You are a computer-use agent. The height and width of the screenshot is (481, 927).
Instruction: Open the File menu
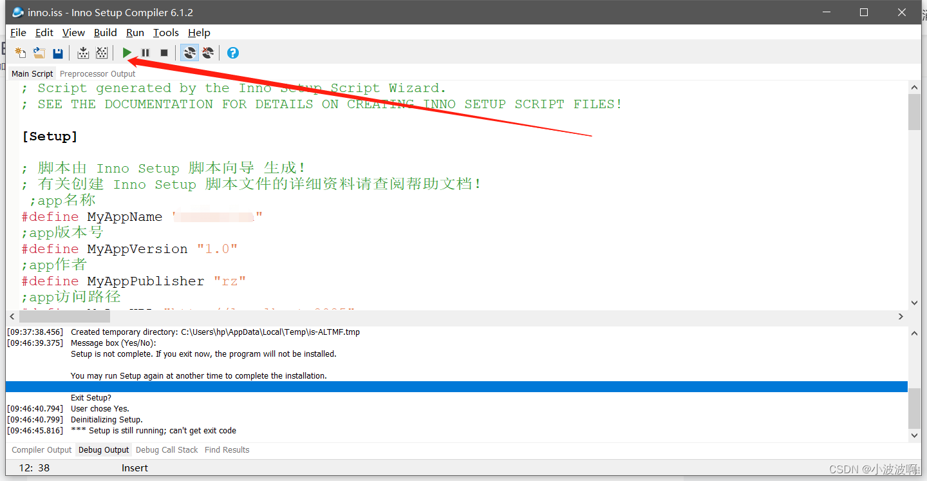coord(19,32)
